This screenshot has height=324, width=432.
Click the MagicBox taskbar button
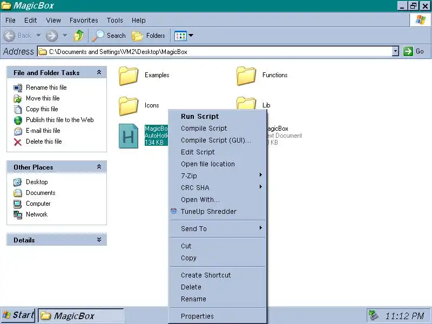coord(80,316)
